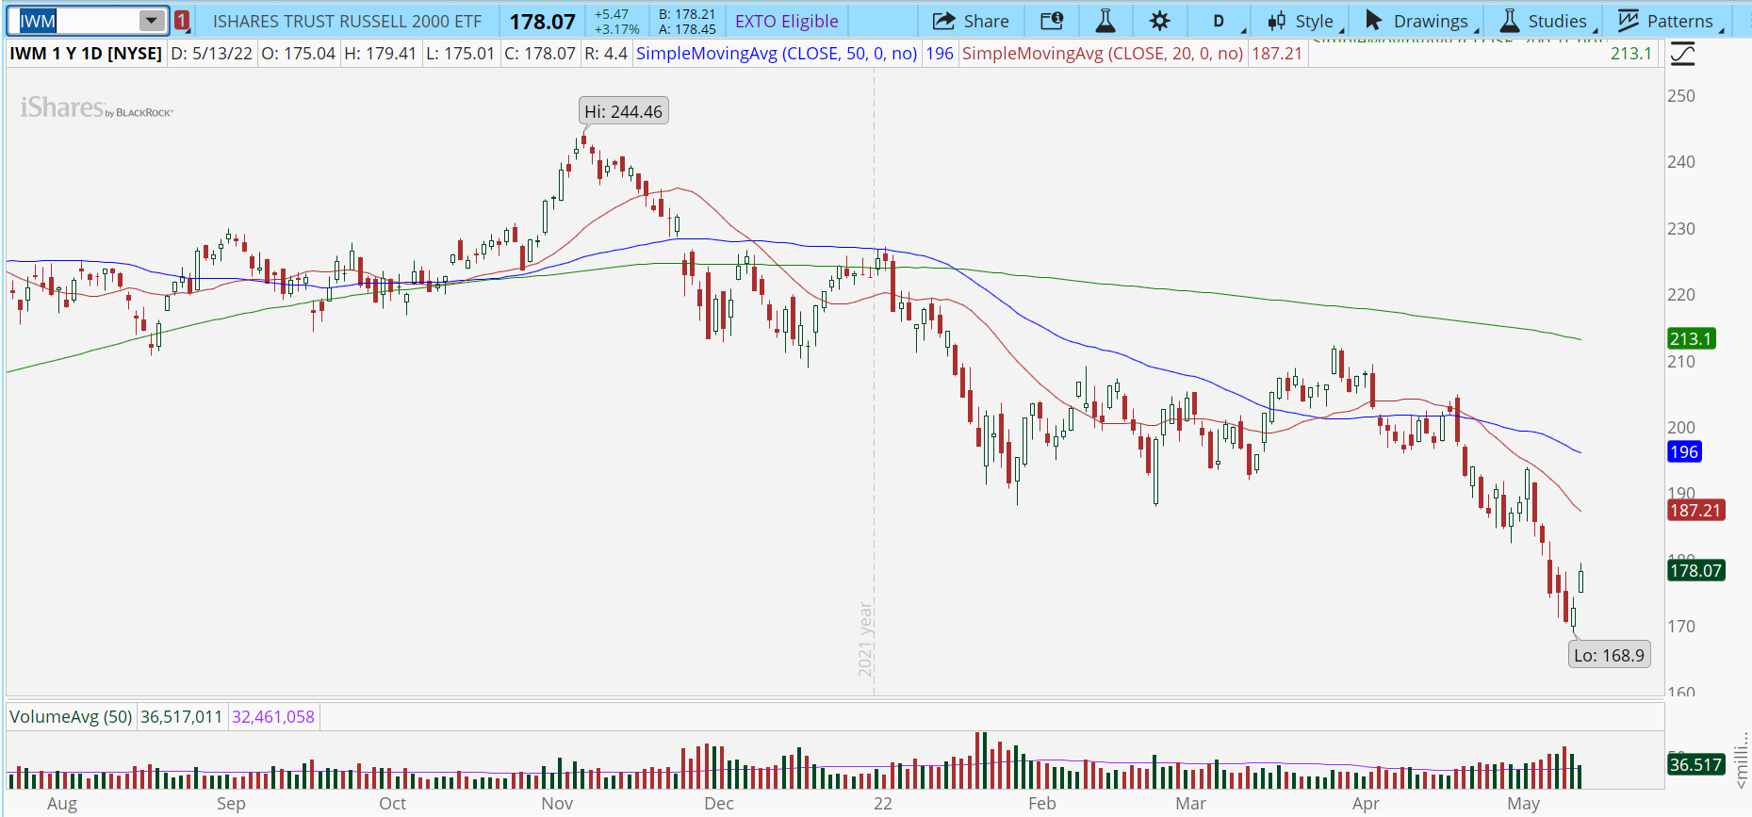Click the curve icon above the price axis
The image size is (1752, 817).
coord(1683,54)
